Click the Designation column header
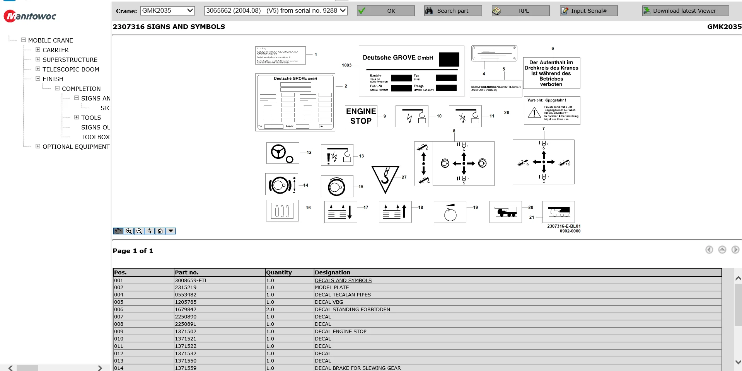Viewport: 742px width, 371px height. (518, 272)
